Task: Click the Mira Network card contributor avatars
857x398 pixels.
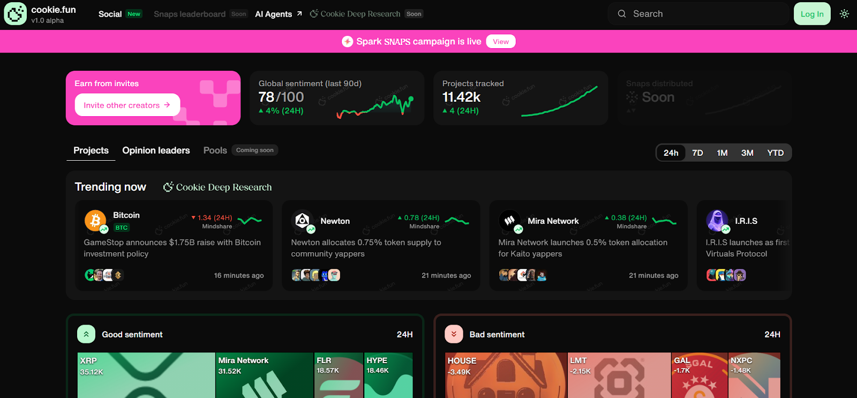Action: [x=523, y=275]
